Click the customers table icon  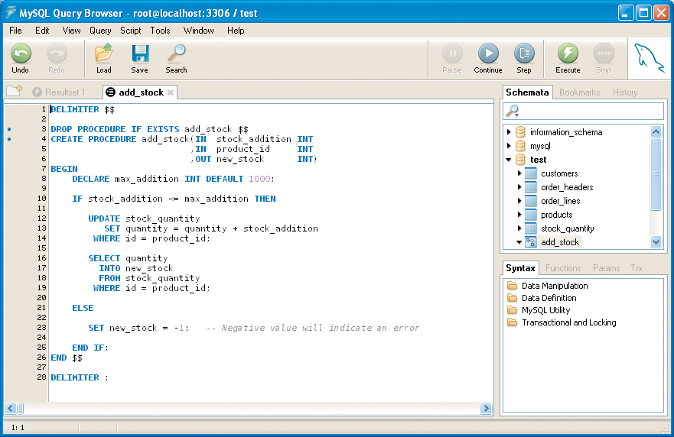pos(531,173)
